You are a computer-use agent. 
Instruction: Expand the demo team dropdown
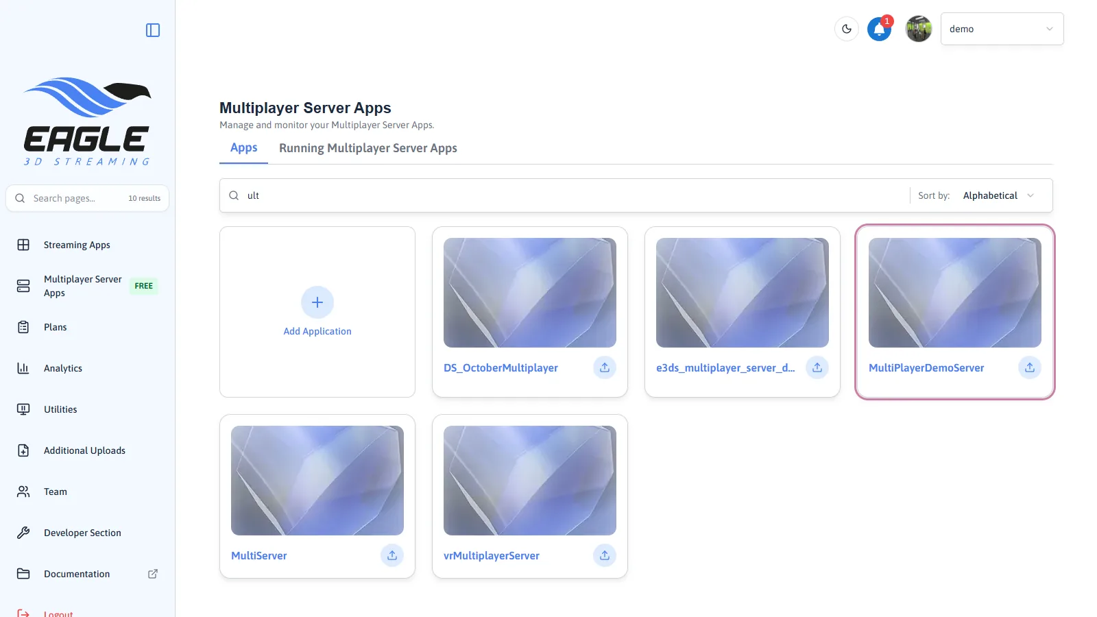point(1002,29)
